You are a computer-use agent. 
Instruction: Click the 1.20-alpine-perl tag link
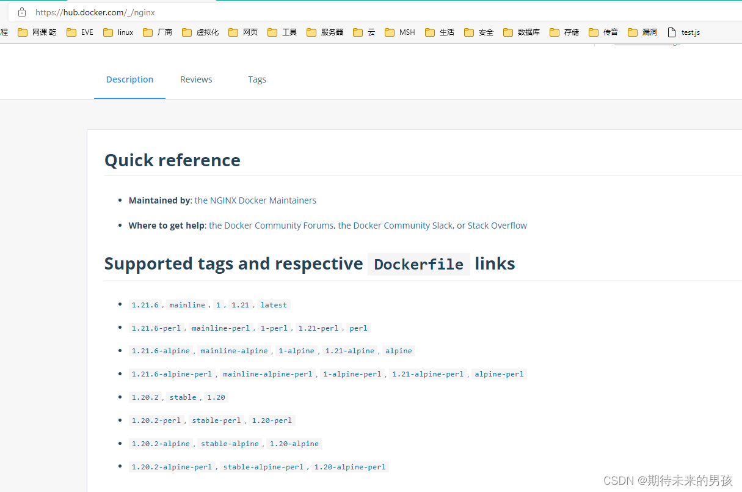[350, 467]
